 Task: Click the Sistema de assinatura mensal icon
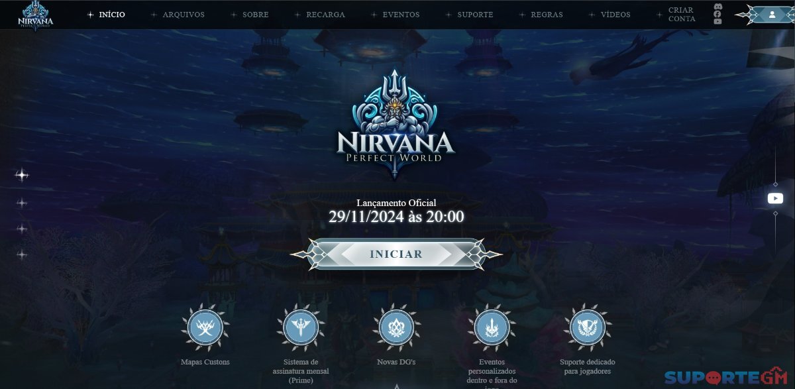click(301, 327)
